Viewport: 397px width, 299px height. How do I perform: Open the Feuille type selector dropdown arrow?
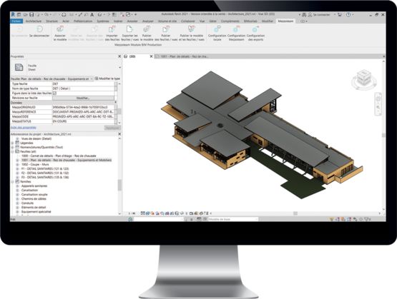119,67
